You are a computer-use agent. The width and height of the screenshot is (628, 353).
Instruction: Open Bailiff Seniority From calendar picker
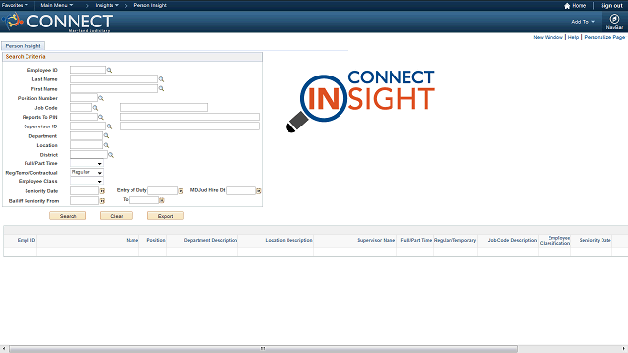102,201
